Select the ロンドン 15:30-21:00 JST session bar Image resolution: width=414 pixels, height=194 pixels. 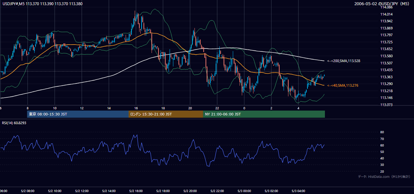[x=166, y=114]
